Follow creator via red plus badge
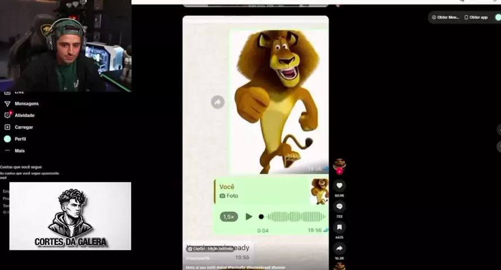The image size is (501, 270). point(340,170)
